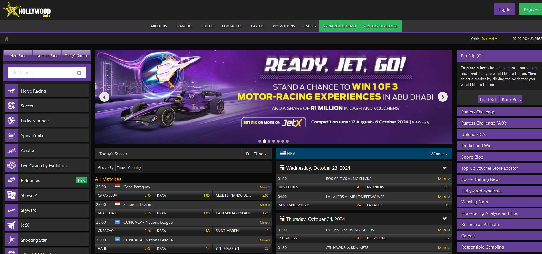Click the home icon in breadcrumb bar
Screen dimensions: 542x254
6,39
